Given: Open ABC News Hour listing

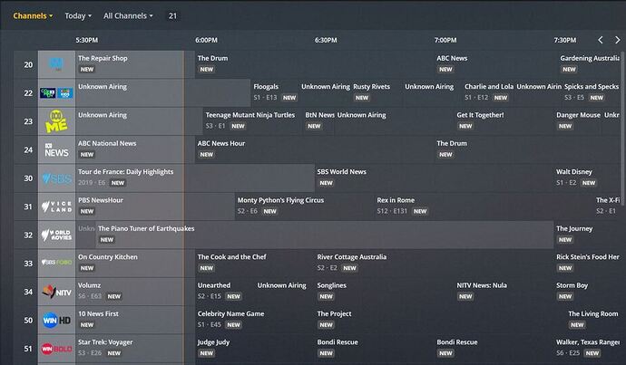Looking at the screenshot, I should click(315, 149).
